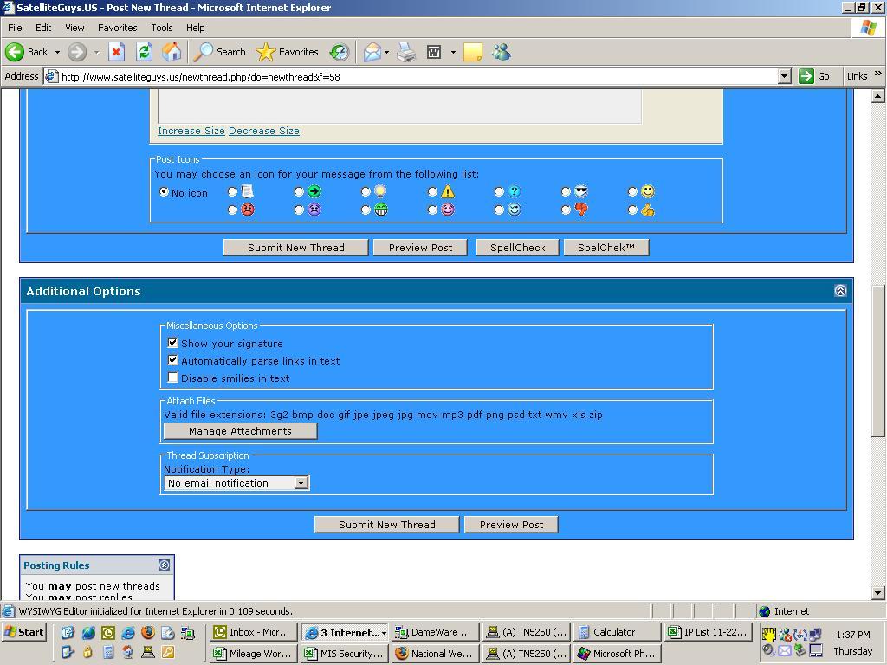Uncheck Automatically parse links in text
The width and height of the screenshot is (887, 665).
(x=173, y=360)
